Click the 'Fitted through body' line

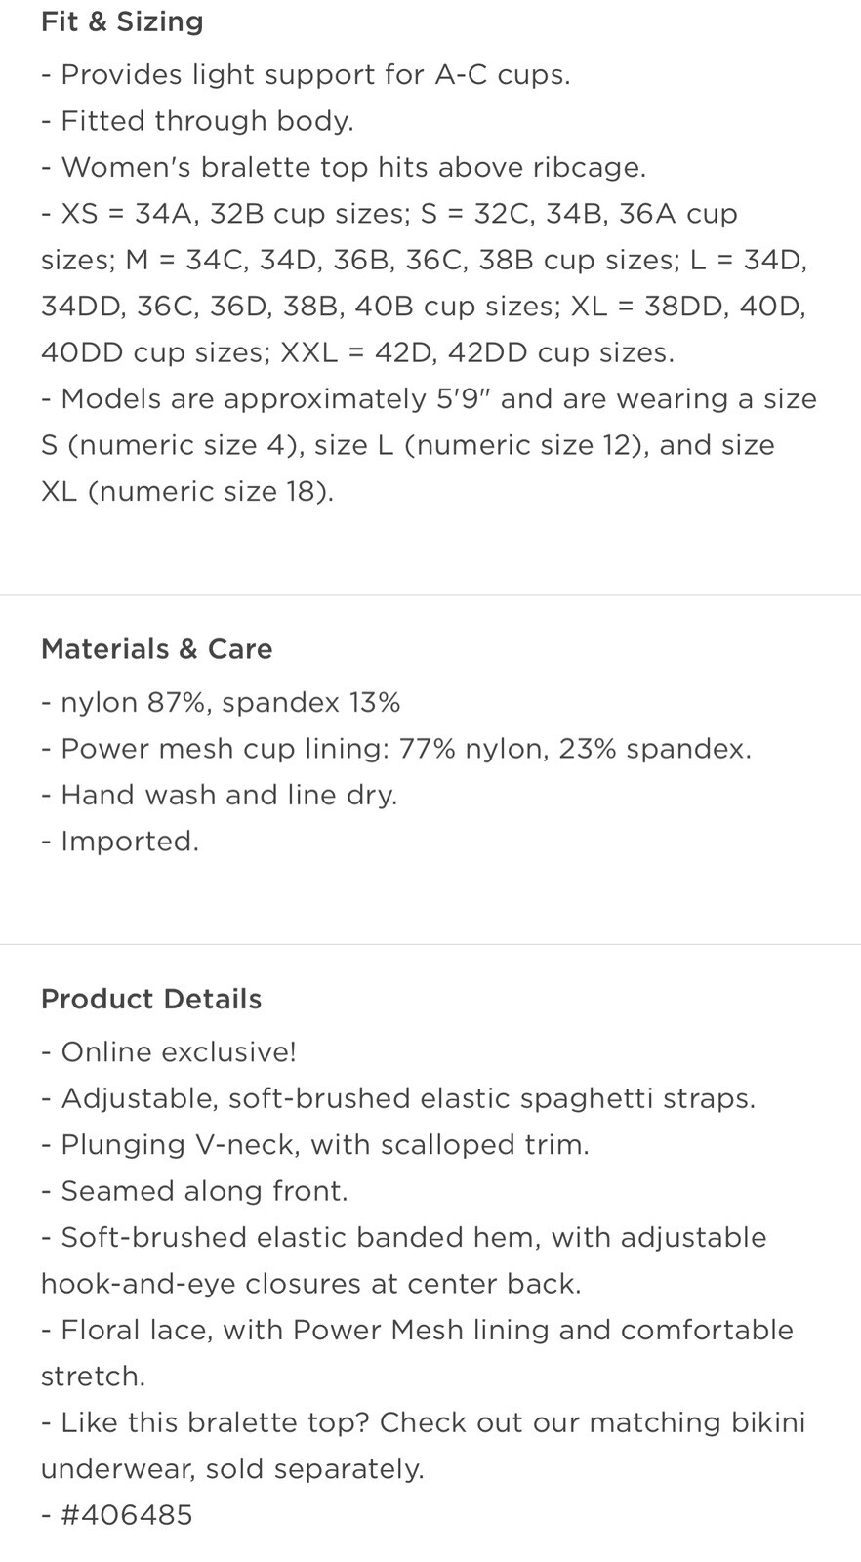tap(197, 121)
